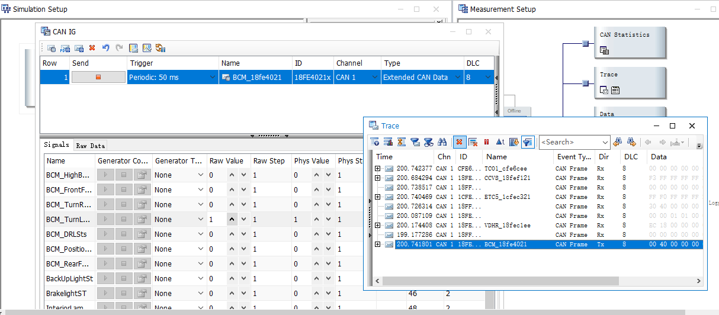
Task: Open generator type dropdown for BCM_RearF row
Action: (x=201, y=264)
